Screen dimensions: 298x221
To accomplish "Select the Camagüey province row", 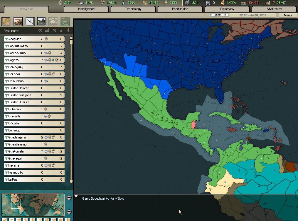I will [x=34, y=67].
